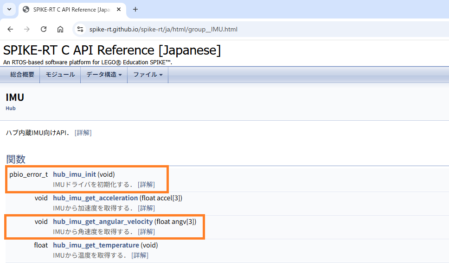The image size is (449, 272).
Task: Expand the ファイル dropdown menu
Action: pyautogui.click(x=148, y=74)
